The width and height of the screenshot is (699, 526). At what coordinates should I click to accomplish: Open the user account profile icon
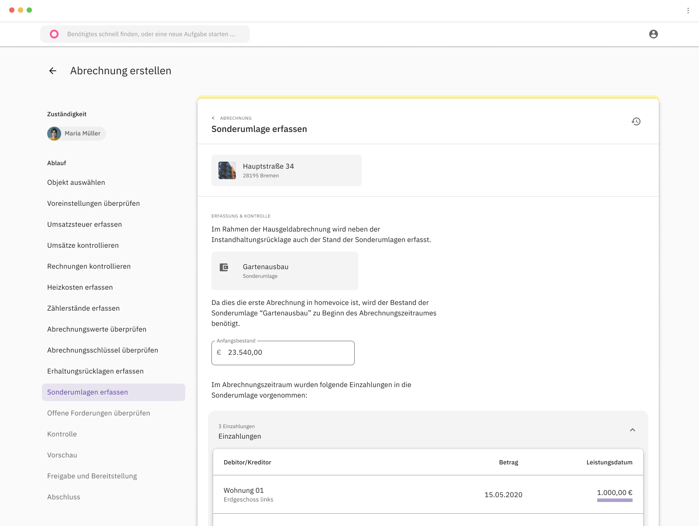tap(653, 34)
